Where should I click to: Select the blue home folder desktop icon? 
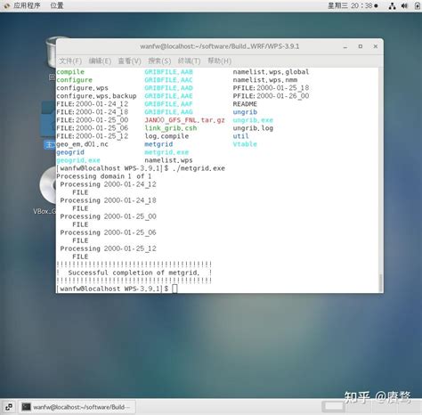point(48,118)
